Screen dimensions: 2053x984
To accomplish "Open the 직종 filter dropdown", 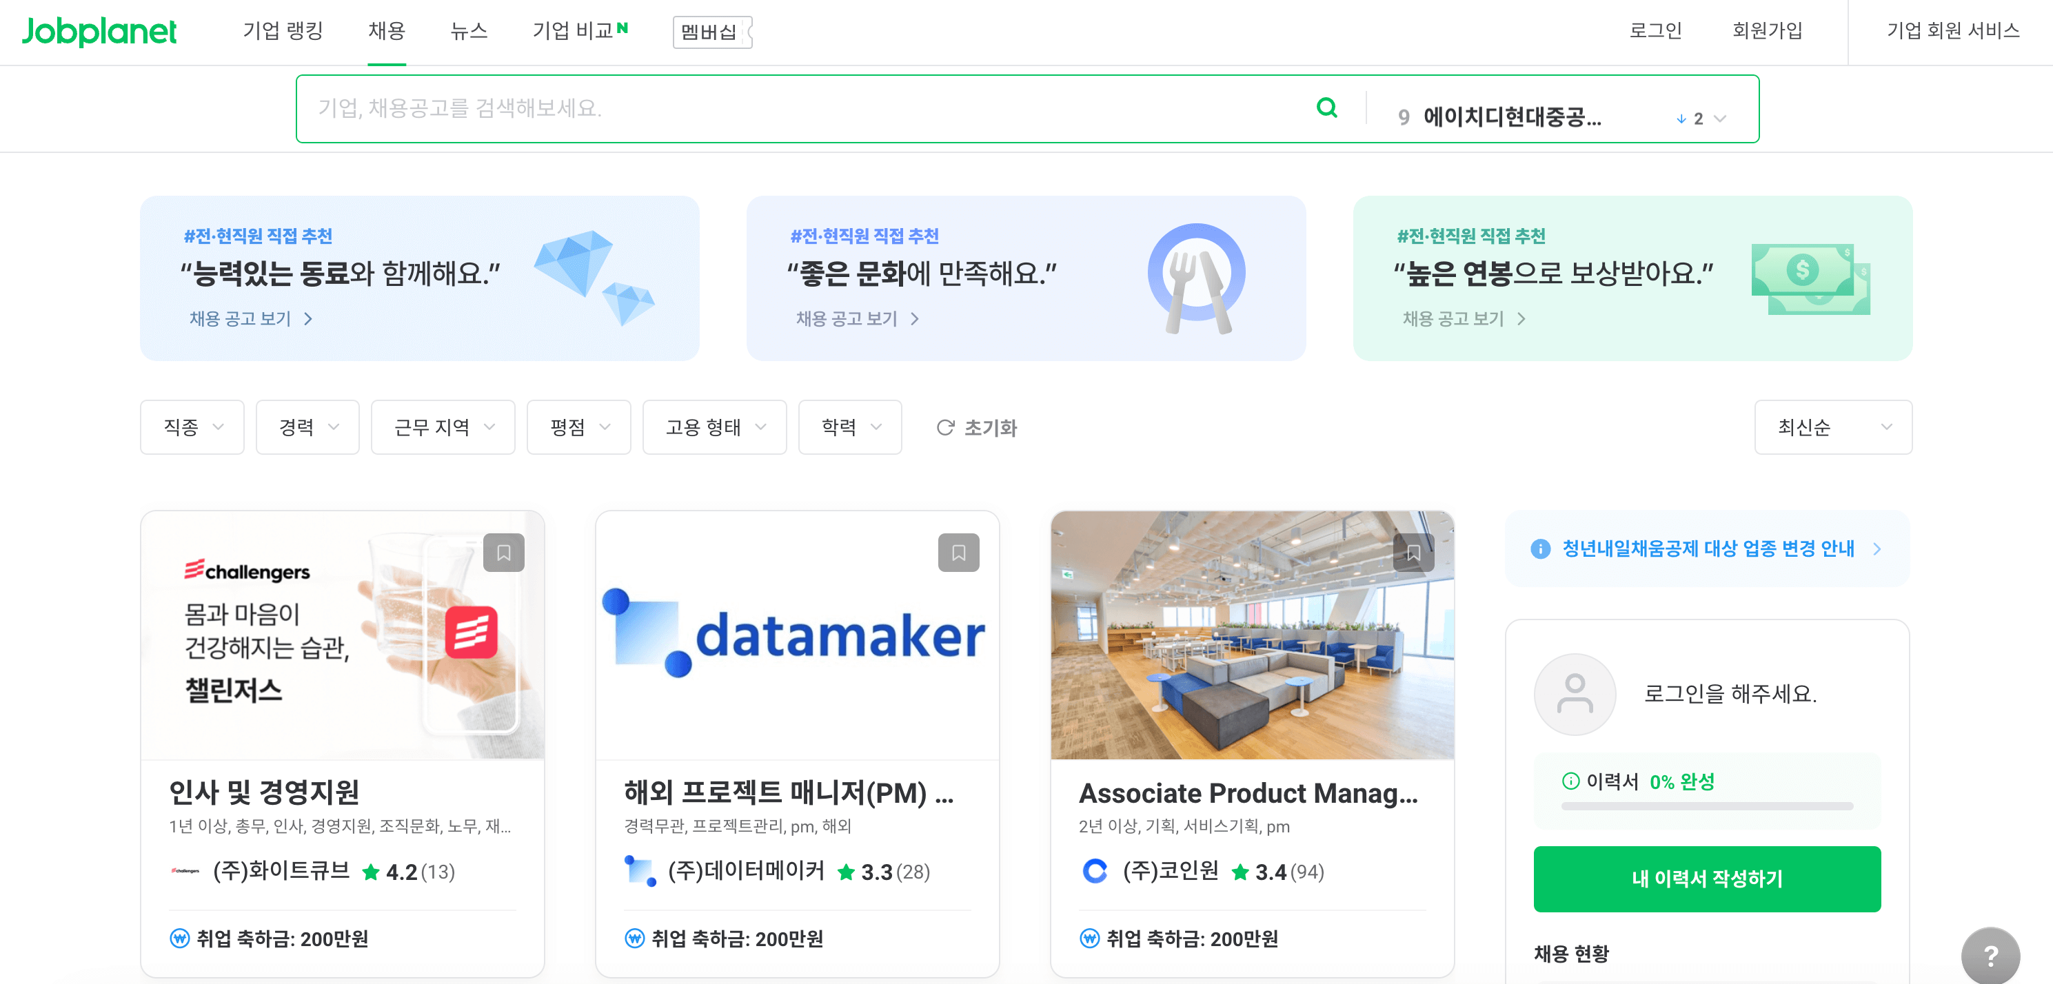I will click(x=192, y=427).
